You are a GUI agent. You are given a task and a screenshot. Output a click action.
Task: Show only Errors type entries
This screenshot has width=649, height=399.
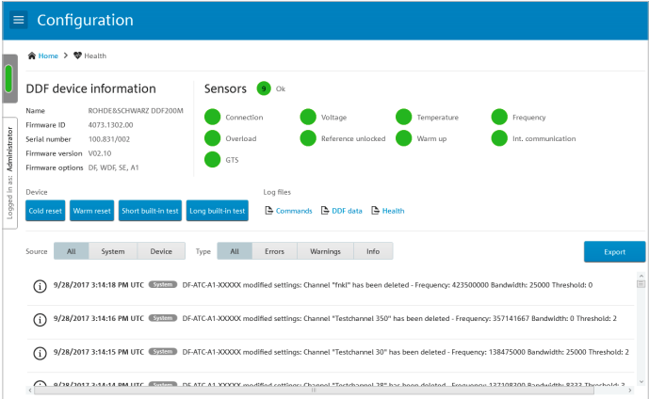tap(275, 251)
